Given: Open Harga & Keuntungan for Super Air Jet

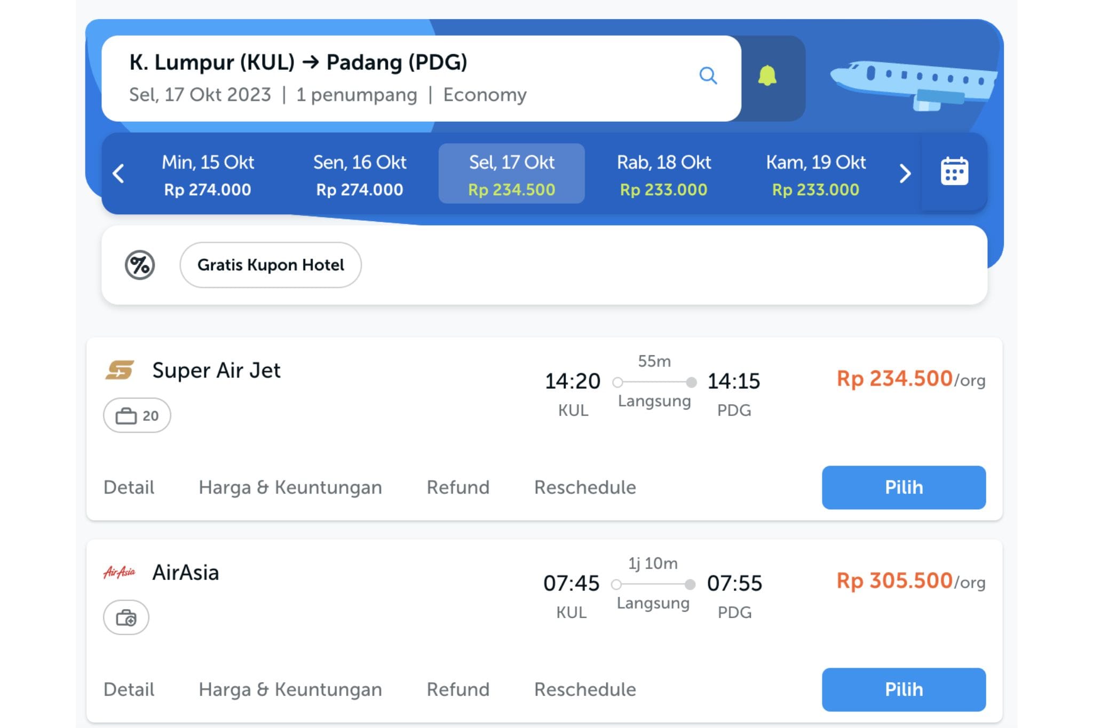Looking at the screenshot, I should coord(290,487).
